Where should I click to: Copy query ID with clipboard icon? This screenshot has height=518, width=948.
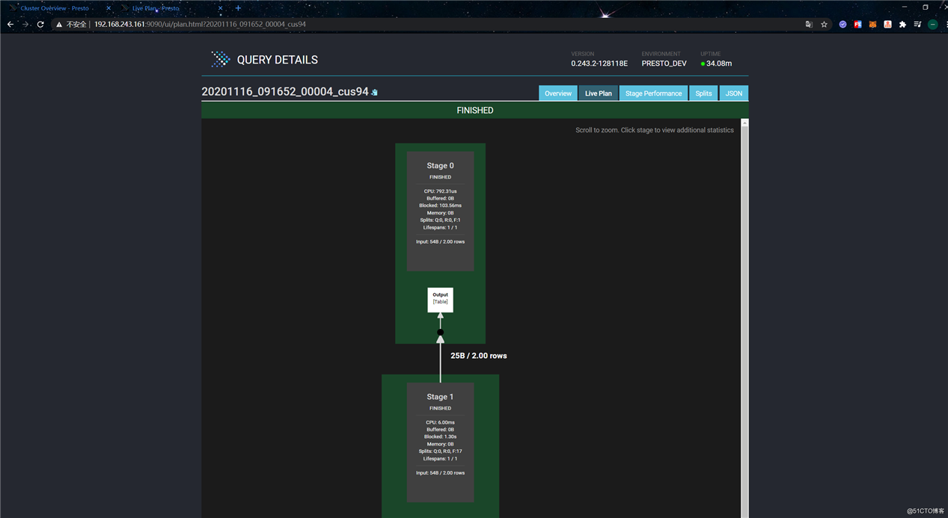375,93
